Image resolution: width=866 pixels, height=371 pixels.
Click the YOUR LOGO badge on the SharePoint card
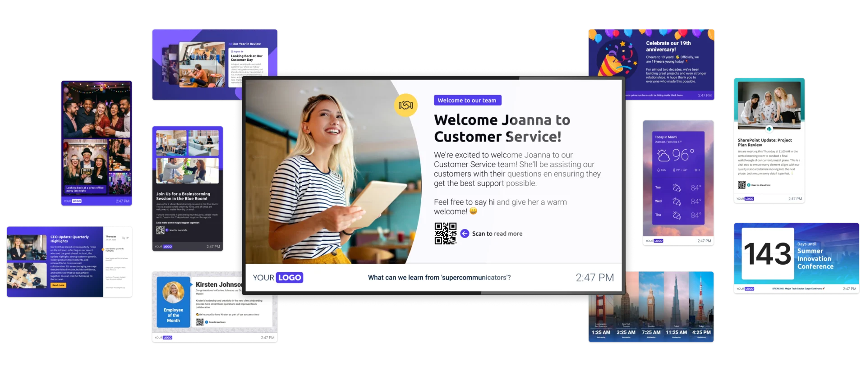pos(745,198)
